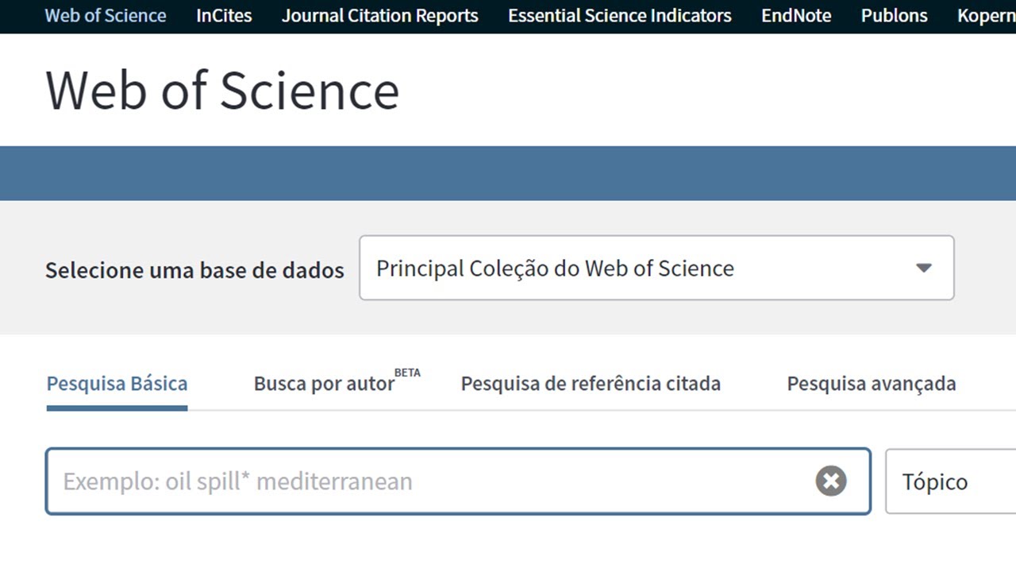Open the Tópico search field dropdown
Image resolution: width=1016 pixels, height=572 pixels.
point(949,481)
